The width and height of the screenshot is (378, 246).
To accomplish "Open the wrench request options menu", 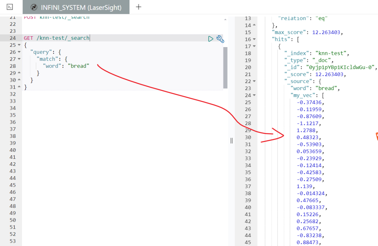I will pyautogui.click(x=220, y=39).
